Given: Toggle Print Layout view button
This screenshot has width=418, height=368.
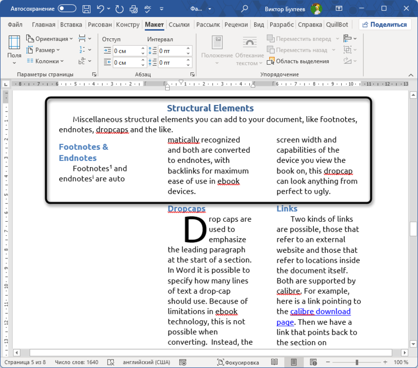Looking at the screenshot, I should click(x=294, y=362).
